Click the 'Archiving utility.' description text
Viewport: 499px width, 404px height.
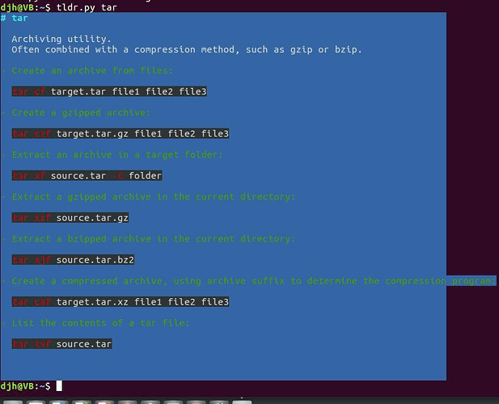[x=61, y=39]
